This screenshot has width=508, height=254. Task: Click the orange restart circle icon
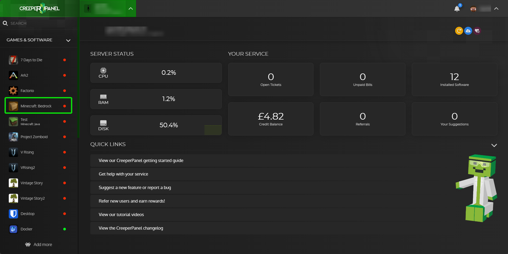coord(459,31)
